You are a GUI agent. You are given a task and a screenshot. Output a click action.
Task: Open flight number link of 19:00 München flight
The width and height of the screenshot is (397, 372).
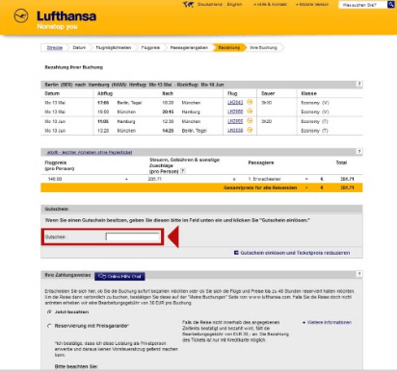pyautogui.click(x=235, y=112)
